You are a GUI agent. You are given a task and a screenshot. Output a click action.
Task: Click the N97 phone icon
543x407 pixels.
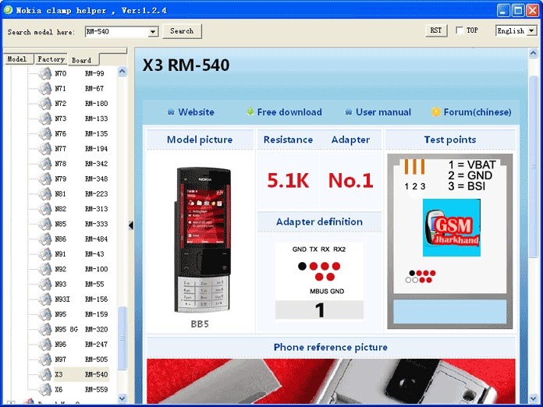45,359
